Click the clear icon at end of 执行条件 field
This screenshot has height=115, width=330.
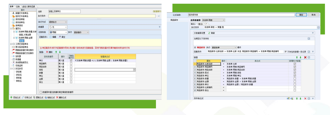pyautogui.click(x=159, y=16)
